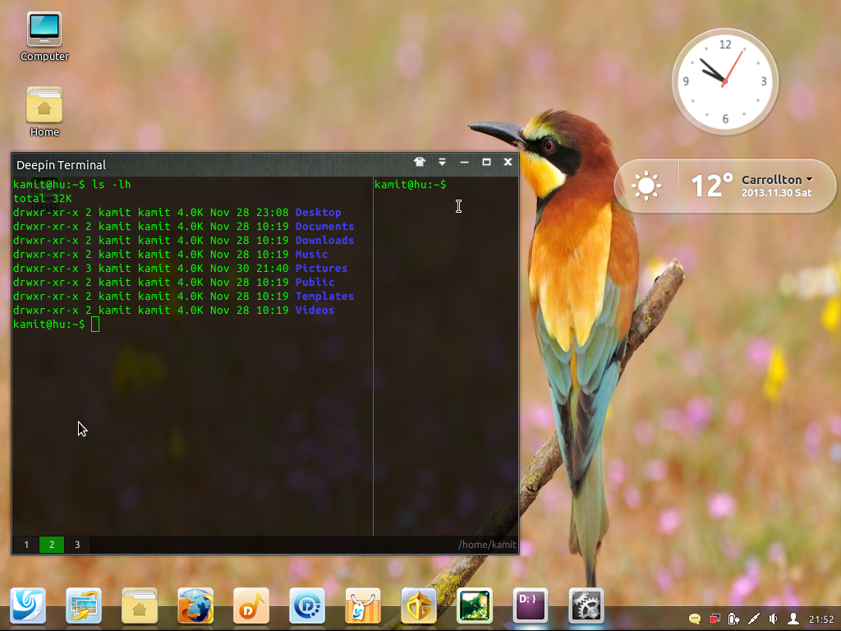Click Deepin Terminal icon in dock
Image resolution: width=841 pixels, height=631 pixels.
[530, 606]
